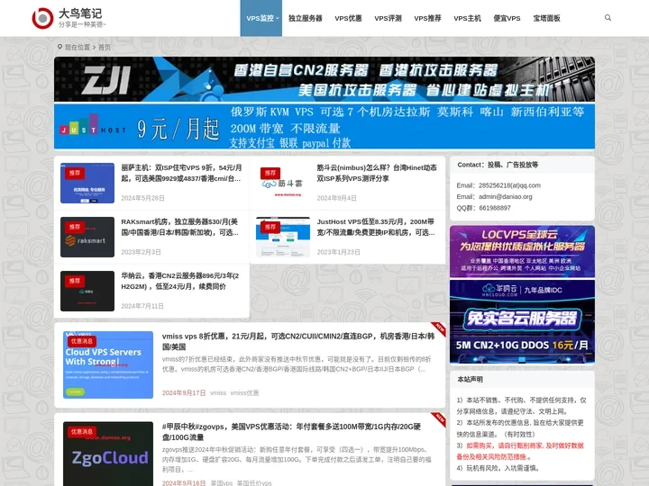Open JustHost VPS低至8.35元/月 article title
The height and width of the screenshot is (486, 649).
[x=376, y=228]
